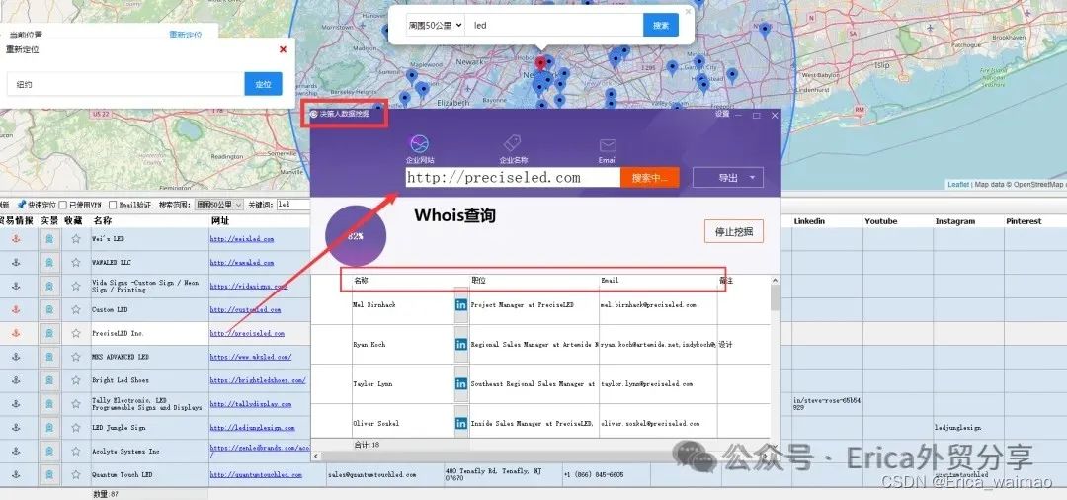The height and width of the screenshot is (500, 1067).
Task: Select email taylor.lynn@preciseled.com
Action: pos(646,383)
